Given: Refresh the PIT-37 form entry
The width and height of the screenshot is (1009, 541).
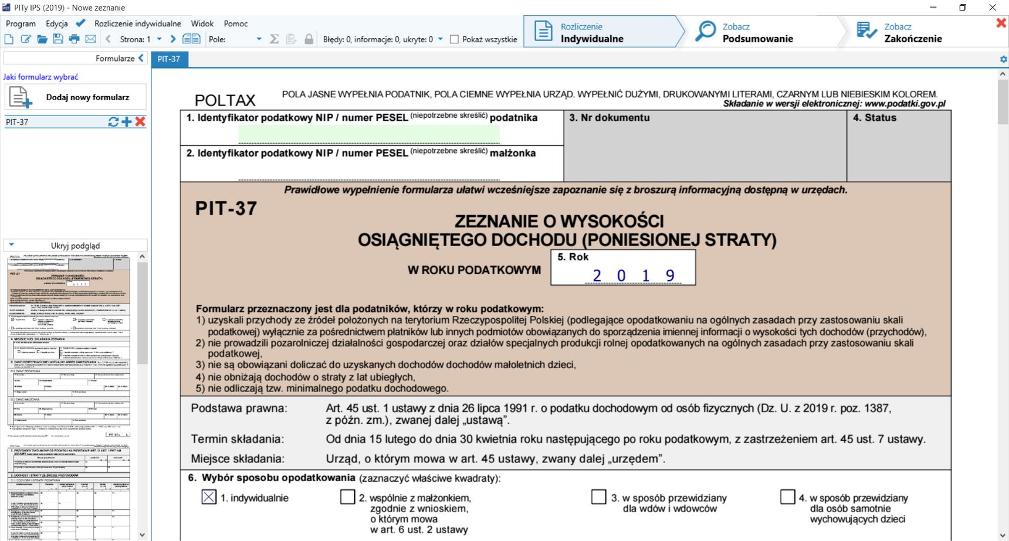Looking at the screenshot, I should point(113,121).
